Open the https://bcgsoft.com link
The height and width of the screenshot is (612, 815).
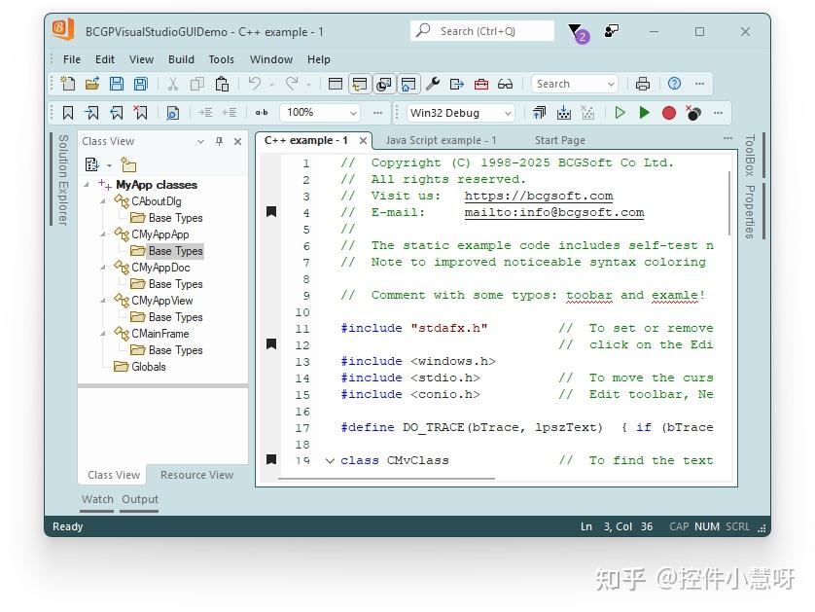pyautogui.click(x=539, y=196)
